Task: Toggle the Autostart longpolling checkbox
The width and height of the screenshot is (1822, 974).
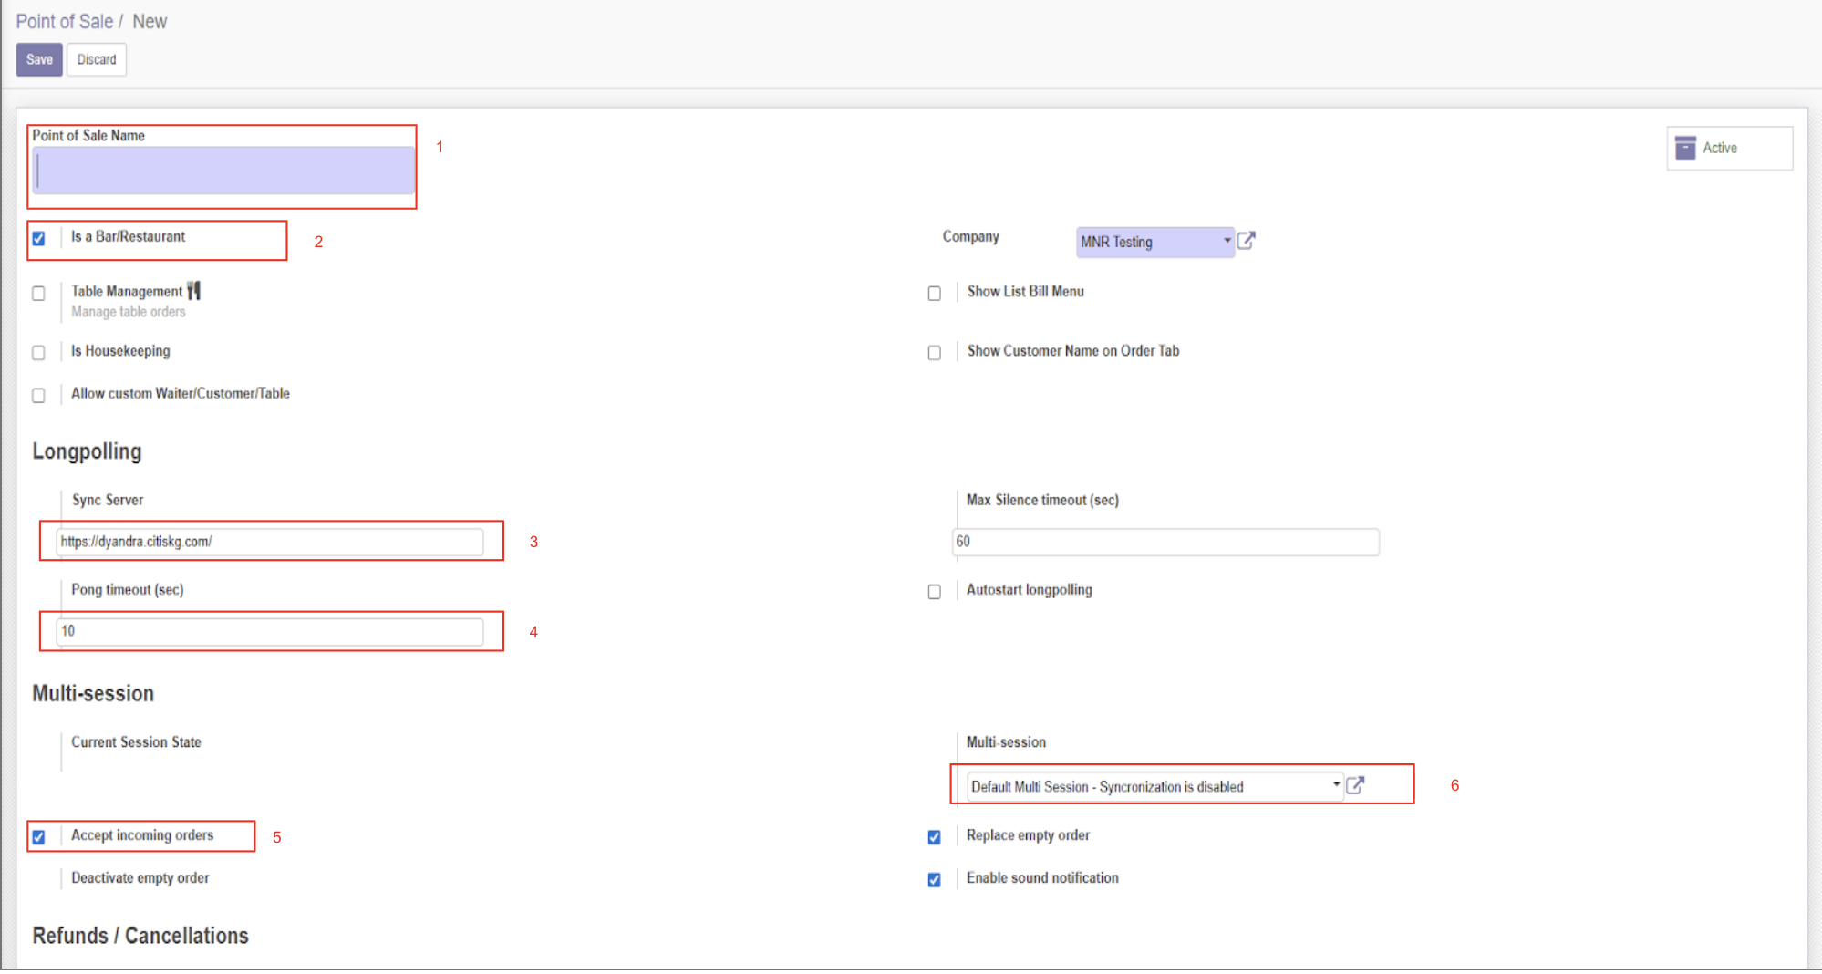Action: coord(934,592)
